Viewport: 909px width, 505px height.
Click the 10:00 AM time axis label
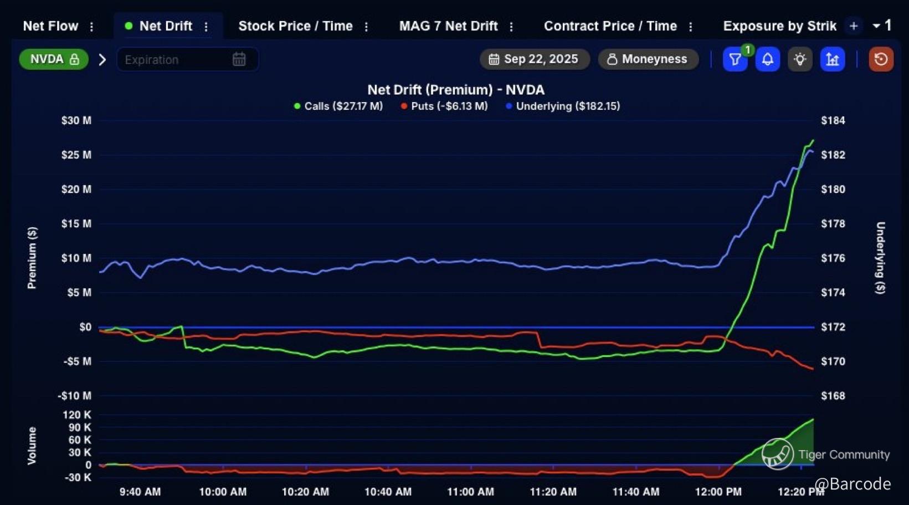point(223,492)
